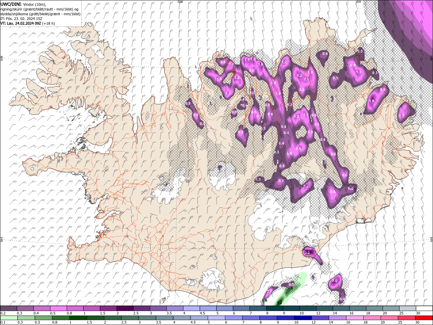Click the '30' label on the upper legend scale
The image size is (433, 325).
(418, 313)
